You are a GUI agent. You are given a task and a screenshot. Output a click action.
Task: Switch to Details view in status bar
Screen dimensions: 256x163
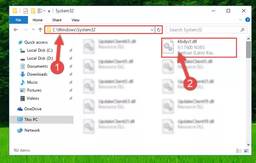(x=239, y=151)
